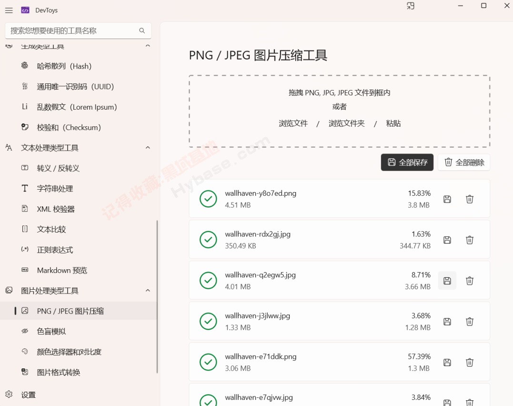Open the Markdown 预览 tool
The height and width of the screenshot is (406, 513).
(79, 270)
